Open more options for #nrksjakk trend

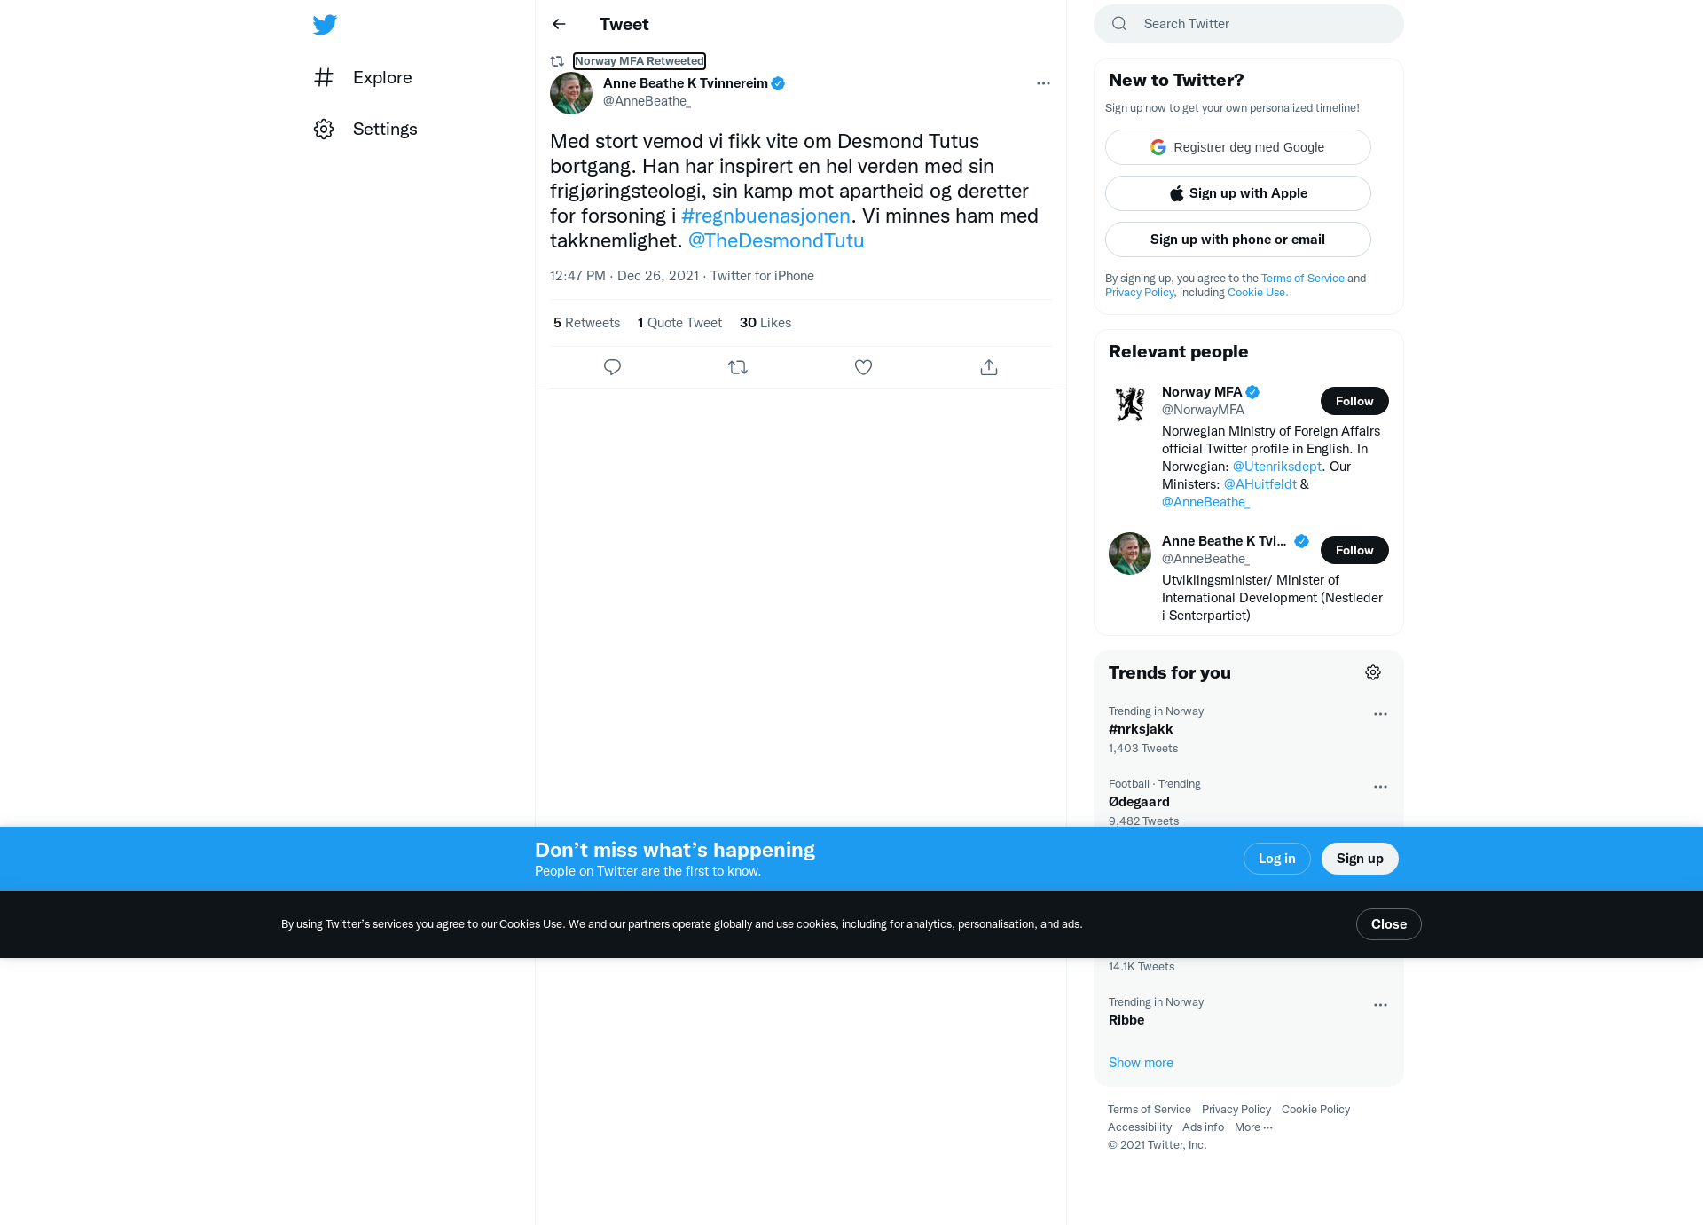(x=1380, y=714)
